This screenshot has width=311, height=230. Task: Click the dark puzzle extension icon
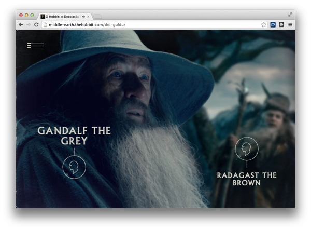click(x=281, y=24)
